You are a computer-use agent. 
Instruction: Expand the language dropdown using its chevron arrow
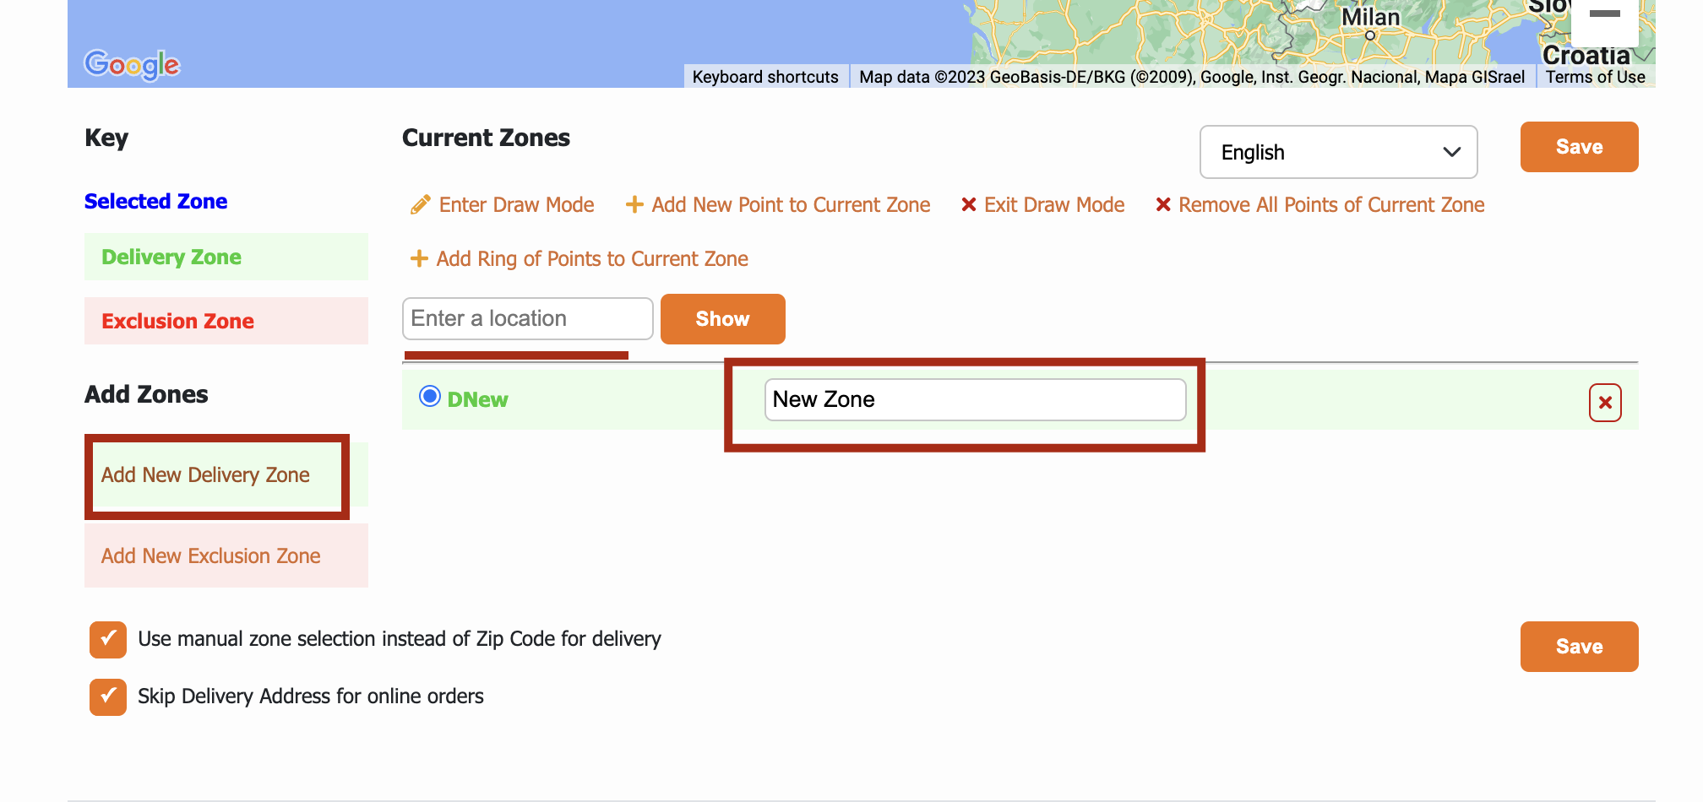1451,153
